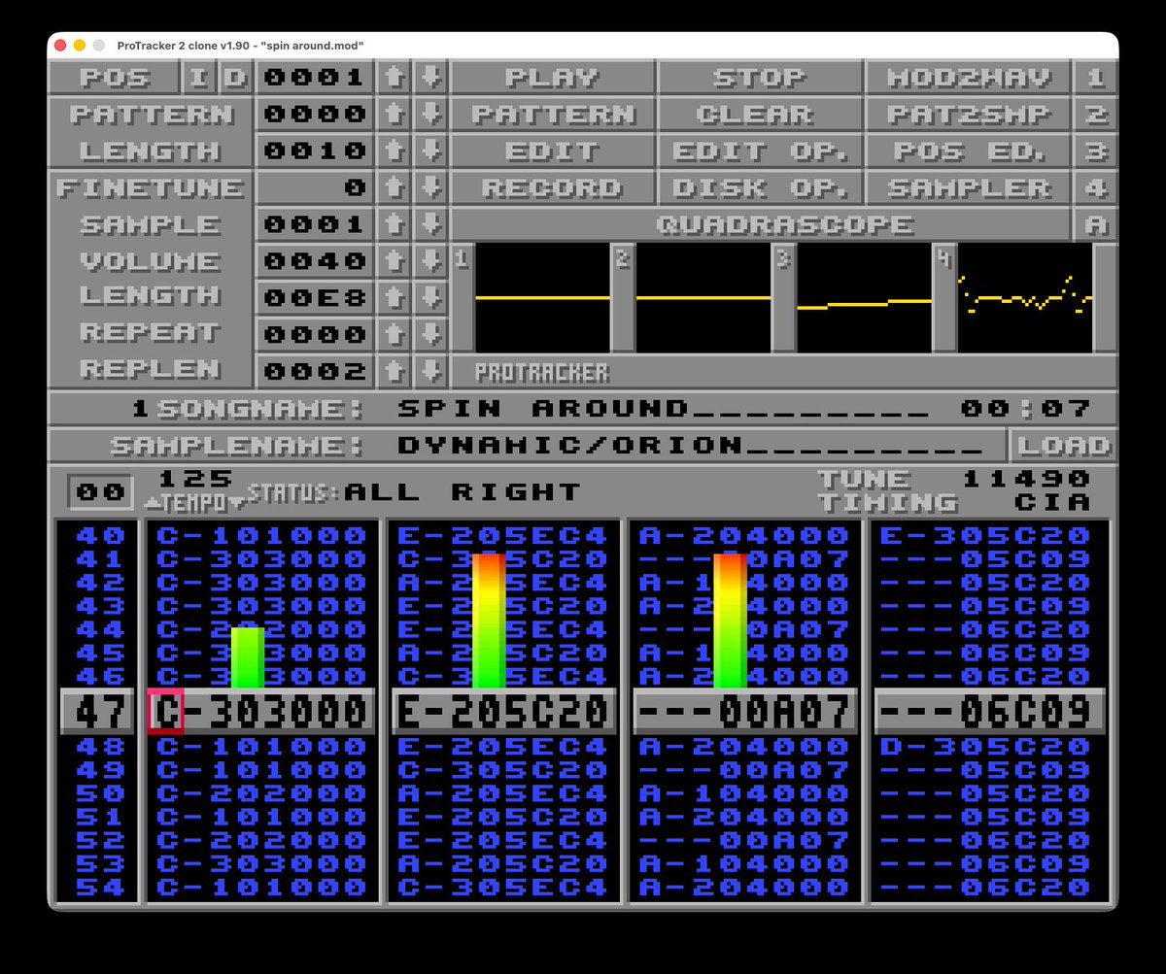This screenshot has height=974, width=1166.
Task: Lower FINETUNE with the down arrow
Action: [x=430, y=188]
